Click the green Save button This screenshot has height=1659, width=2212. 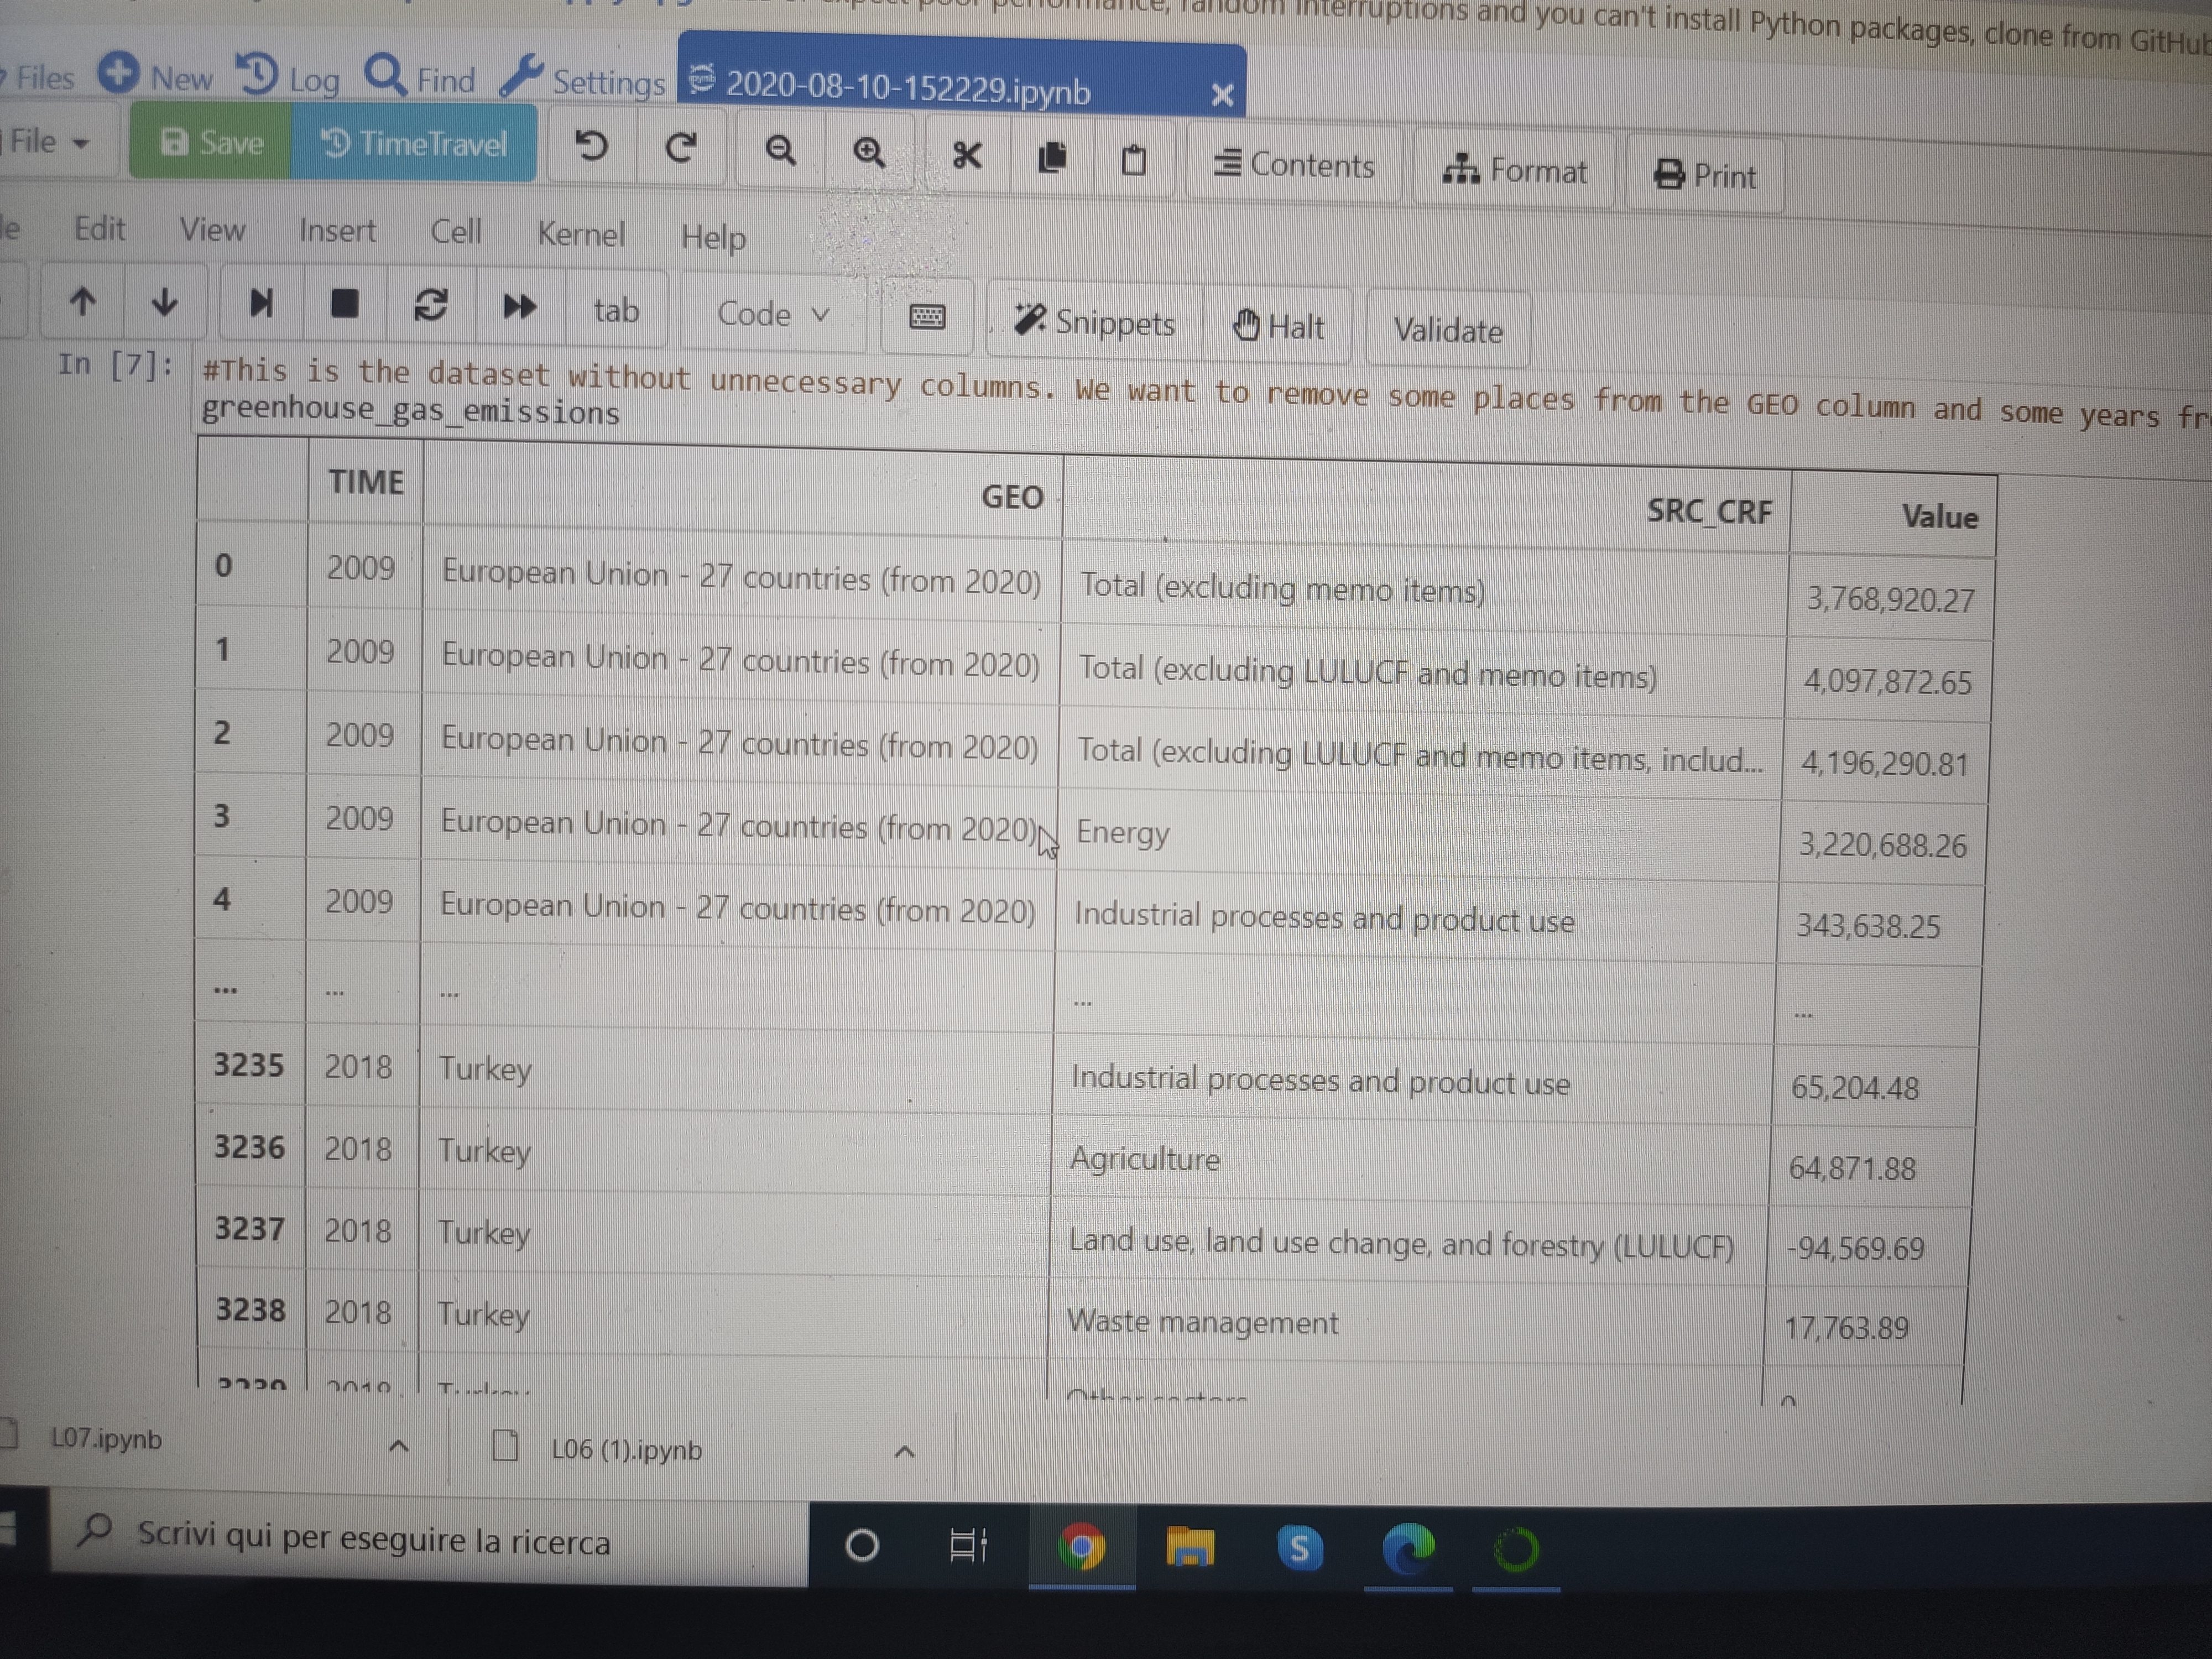(x=211, y=143)
